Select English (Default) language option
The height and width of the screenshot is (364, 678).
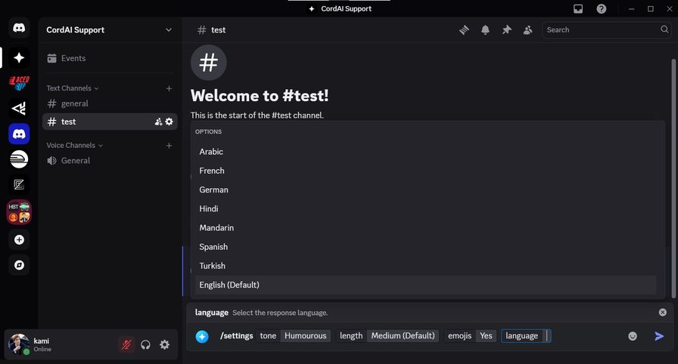click(x=425, y=285)
